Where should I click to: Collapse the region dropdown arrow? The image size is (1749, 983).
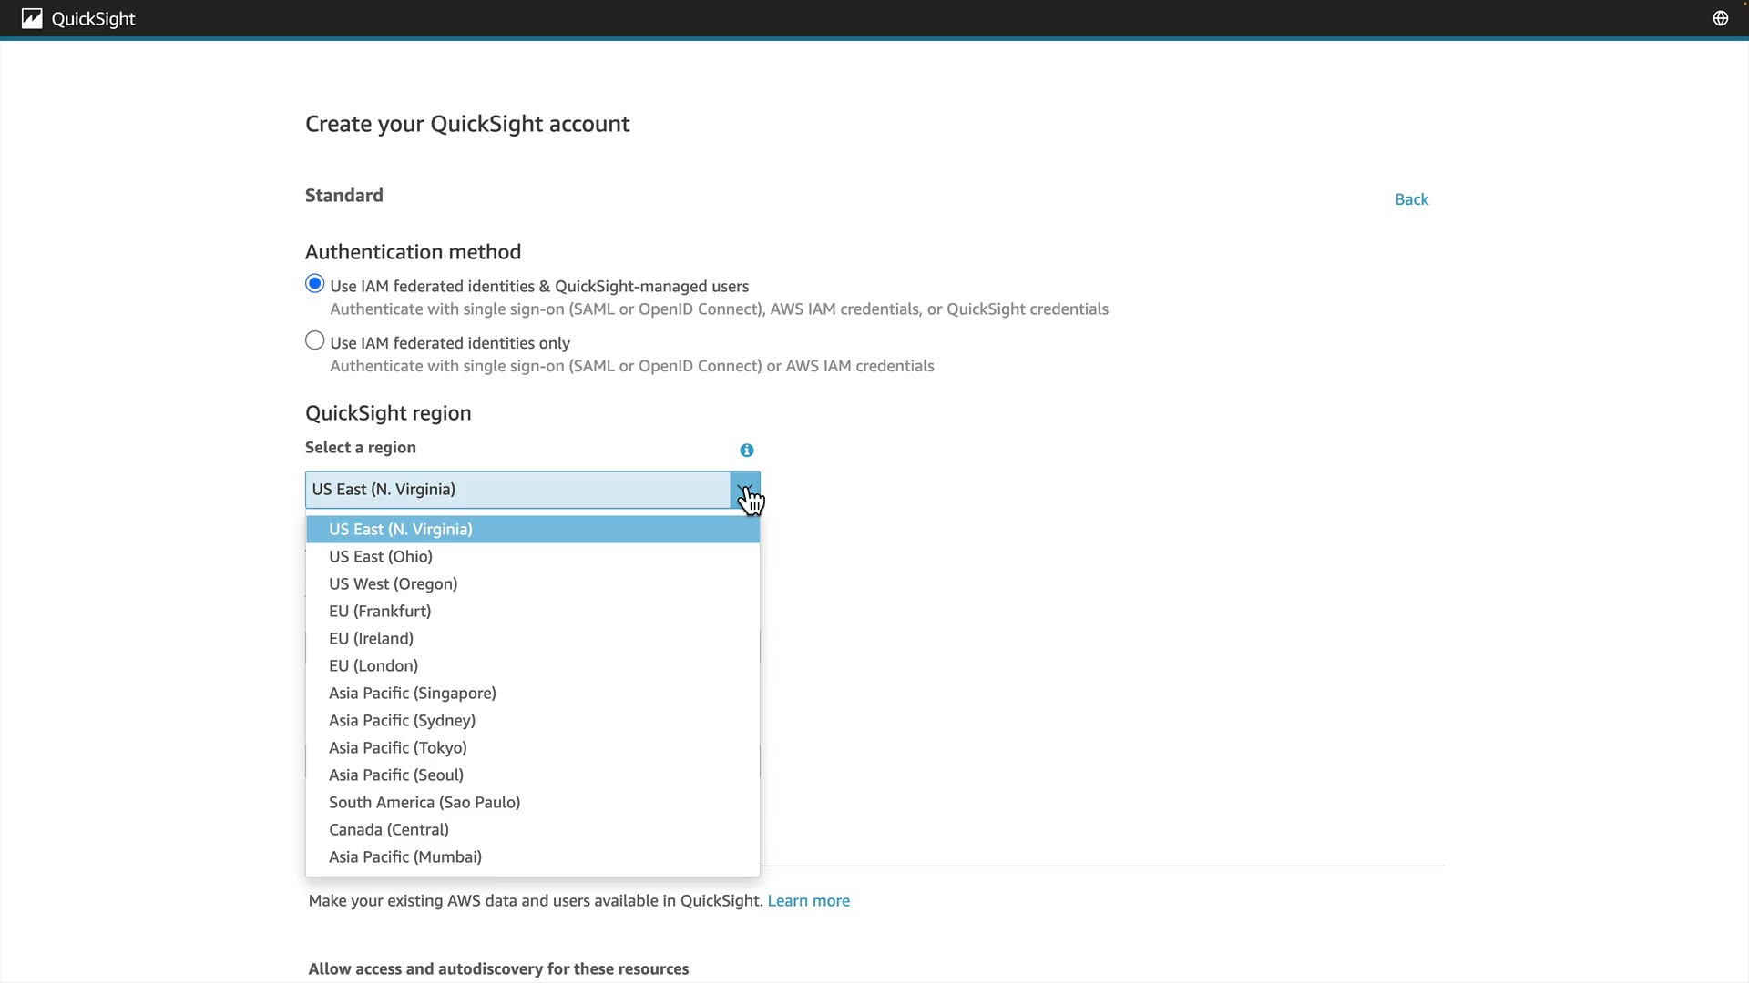[x=745, y=490]
